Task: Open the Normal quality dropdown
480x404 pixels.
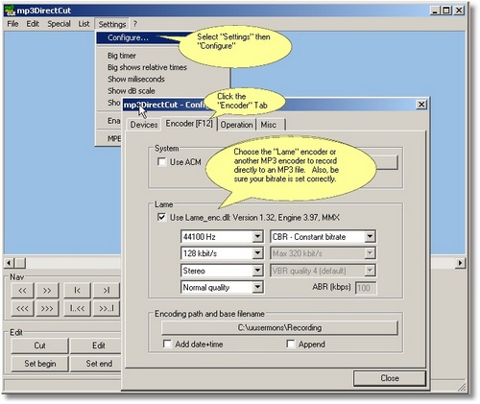Action: coord(257,287)
